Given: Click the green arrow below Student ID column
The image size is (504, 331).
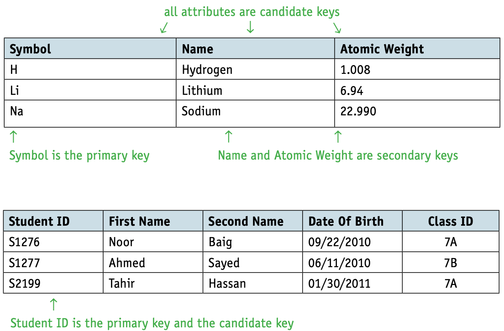Looking at the screenshot, I should point(54,305).
